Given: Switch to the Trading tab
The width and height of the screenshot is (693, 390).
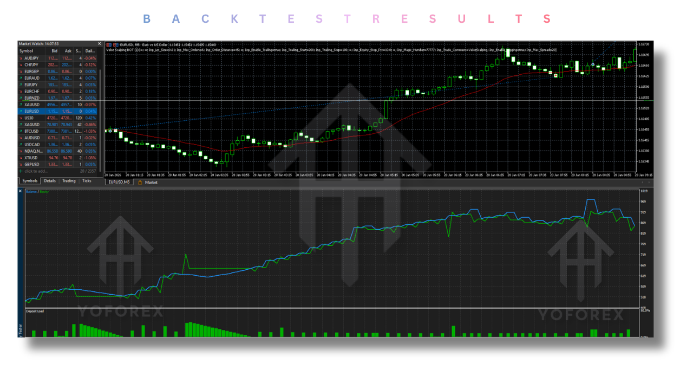Looking at the screenshot, I should 69,180.
